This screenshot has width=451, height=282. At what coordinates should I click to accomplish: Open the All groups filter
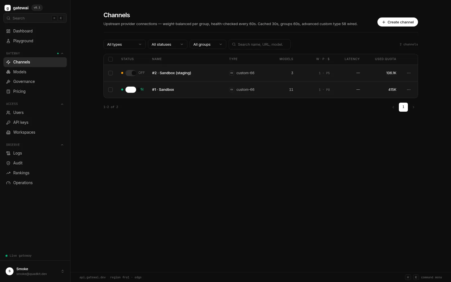[x=208, y=44]
